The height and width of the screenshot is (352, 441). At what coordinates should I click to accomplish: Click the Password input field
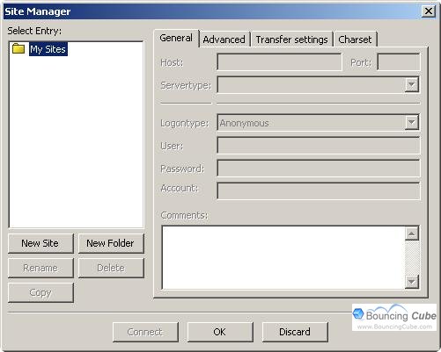pos(319,168)
